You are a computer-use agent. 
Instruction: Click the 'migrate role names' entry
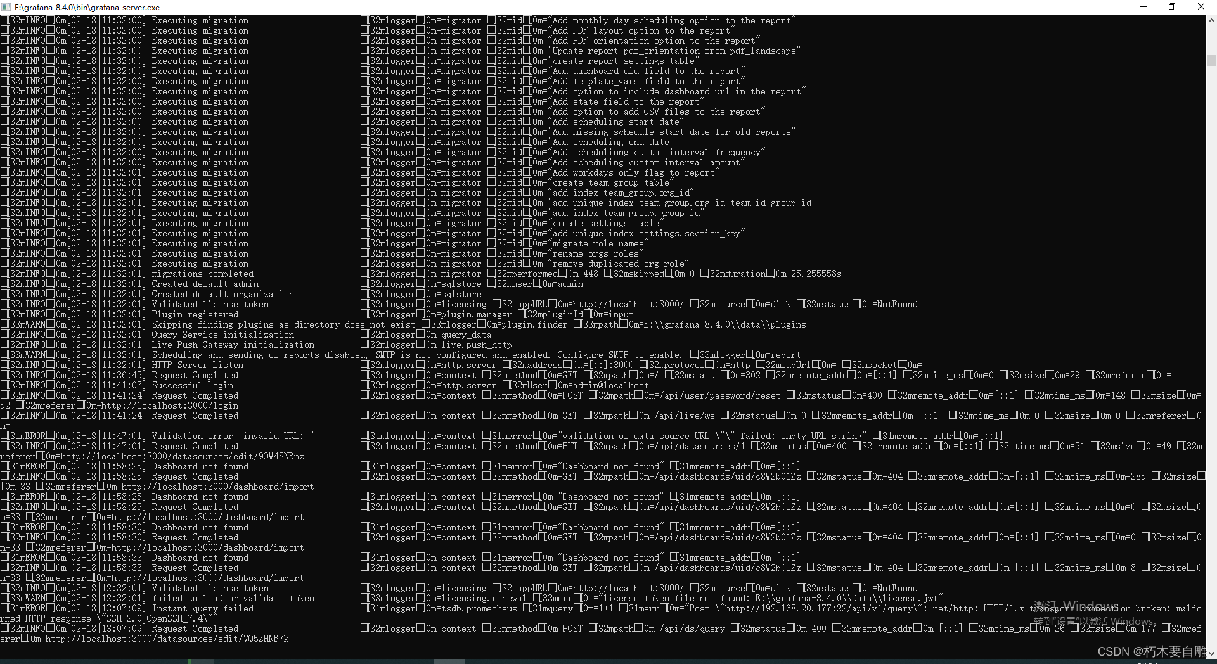click(598, 243)
